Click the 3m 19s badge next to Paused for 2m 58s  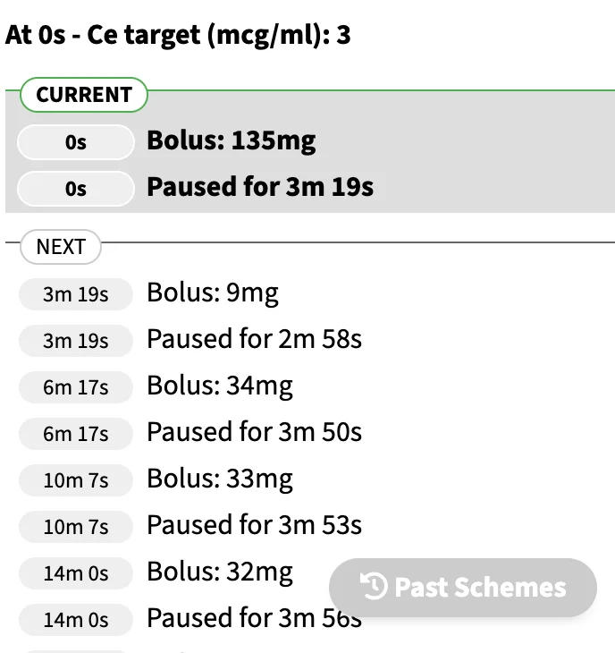pos(76,341)
